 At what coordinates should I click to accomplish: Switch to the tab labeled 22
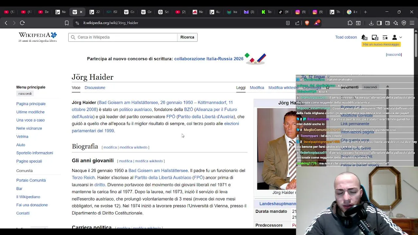[94, 12]
